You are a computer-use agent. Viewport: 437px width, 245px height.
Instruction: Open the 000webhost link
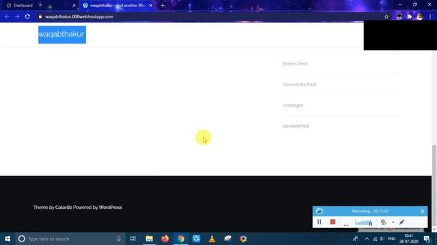point(296,126)
